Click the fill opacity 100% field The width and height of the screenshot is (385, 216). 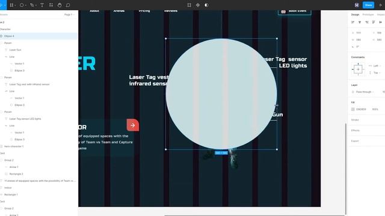click(375, 109)
